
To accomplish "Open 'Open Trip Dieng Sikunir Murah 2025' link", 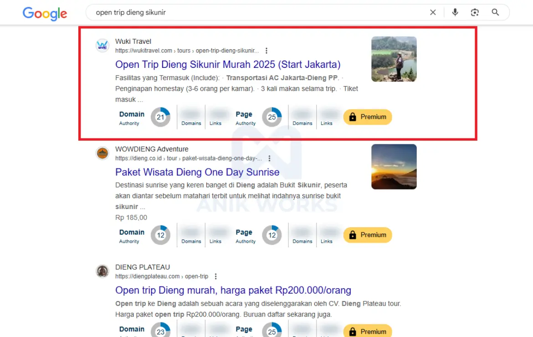I will (x=228, y=64).
